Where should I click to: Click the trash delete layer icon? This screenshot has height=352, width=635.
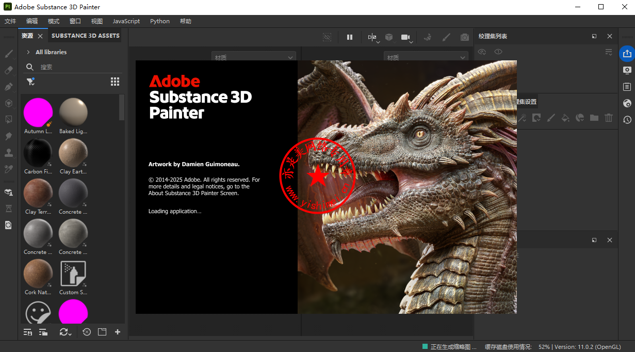tap(609, 118)
